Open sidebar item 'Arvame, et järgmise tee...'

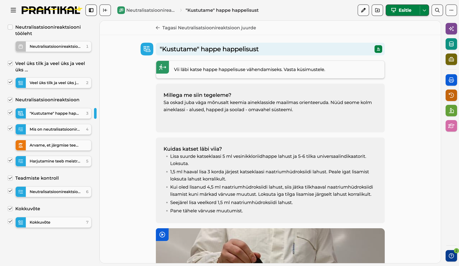(53, 145)
